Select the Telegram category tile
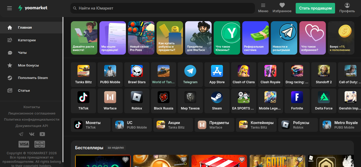The image size is (361, 167). click(190, 74)
